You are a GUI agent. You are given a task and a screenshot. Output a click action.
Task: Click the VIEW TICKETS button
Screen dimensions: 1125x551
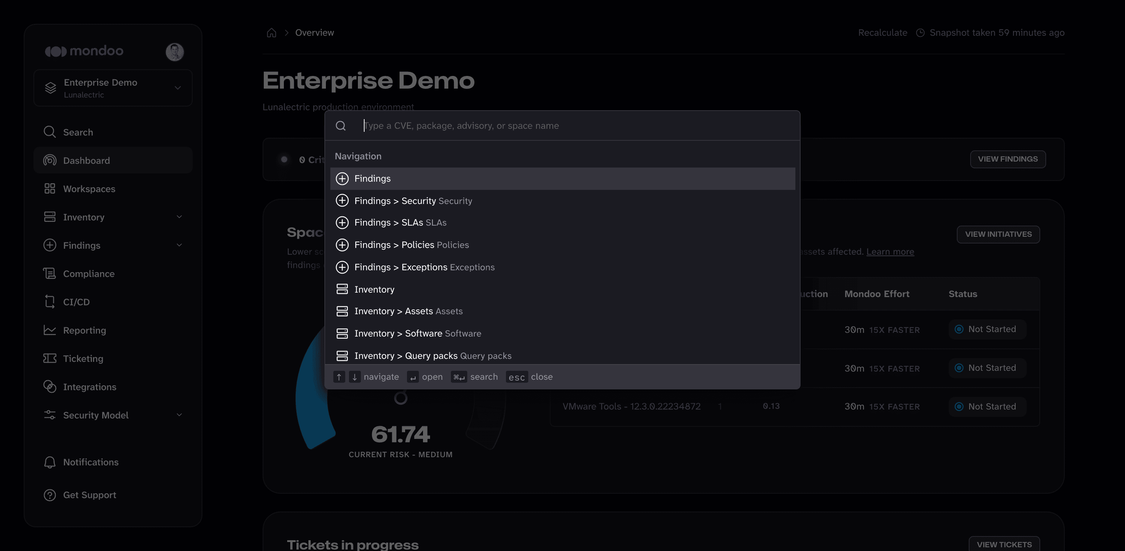[1004, 544]
